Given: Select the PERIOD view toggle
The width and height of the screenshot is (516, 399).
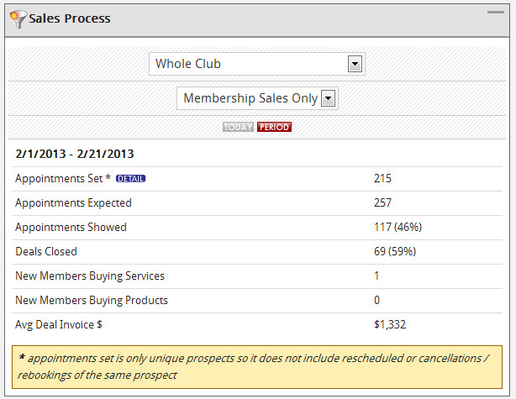Looking at the screenshot, I should pos(274,128).
